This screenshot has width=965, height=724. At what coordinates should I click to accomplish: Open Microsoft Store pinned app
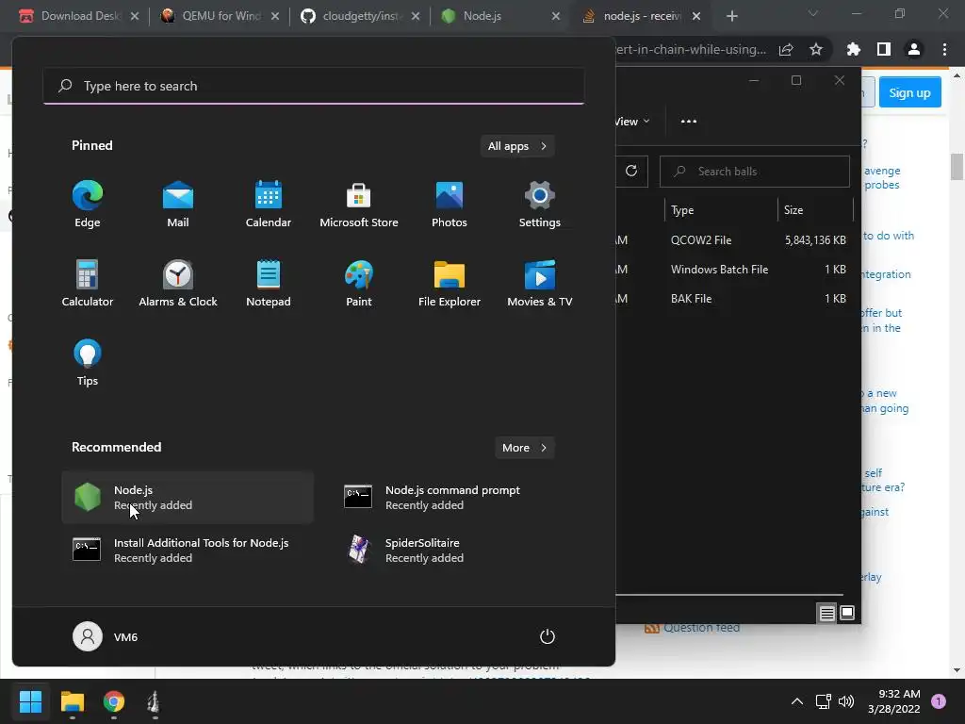359,205
